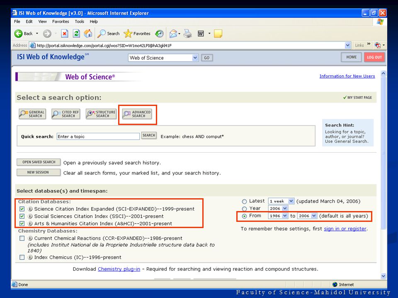Open the Help menu

pyautogui.click(x=94, y=22)
